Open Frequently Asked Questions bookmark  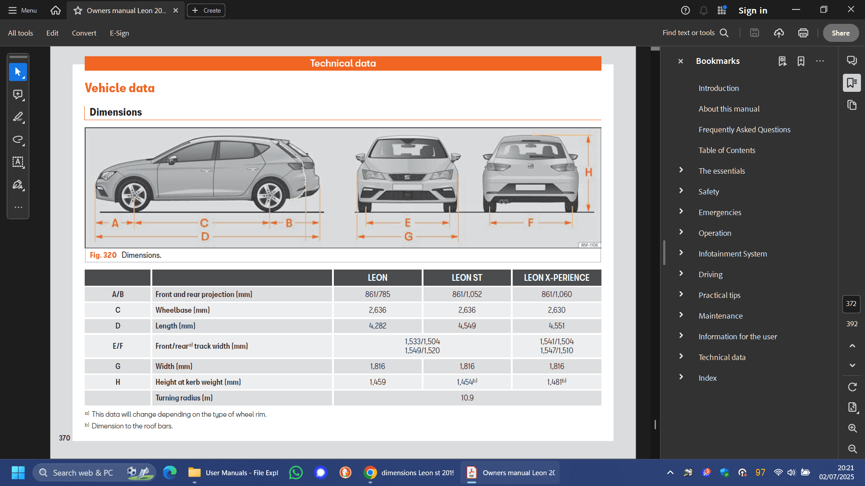click(744, 130)
